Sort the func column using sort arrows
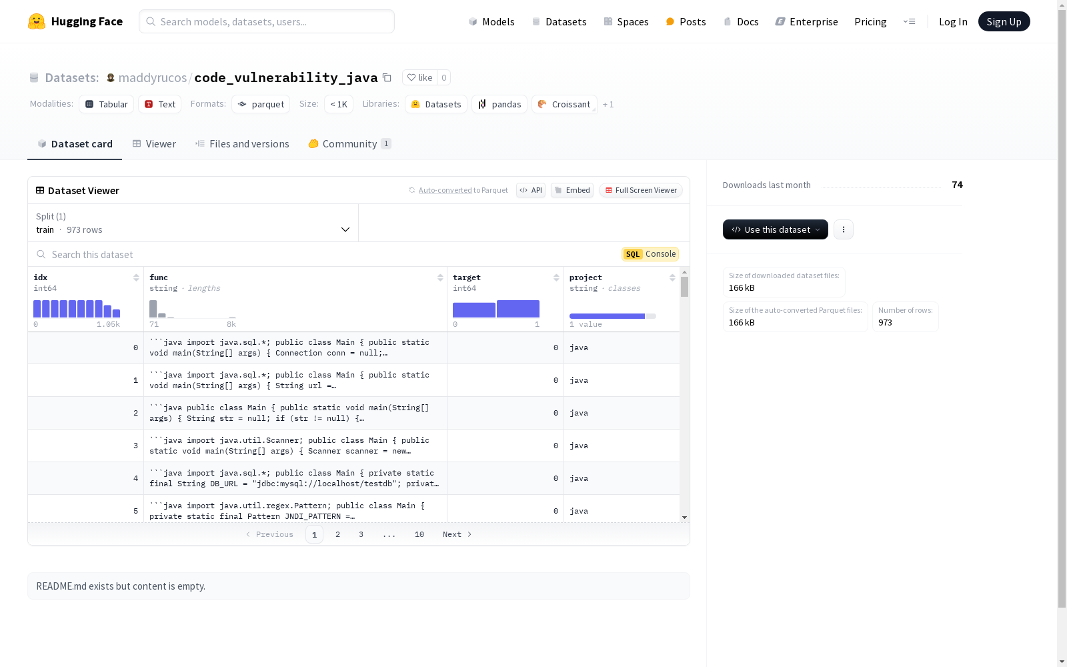This screenshot has width=1067, height=667. pos(440,277)
